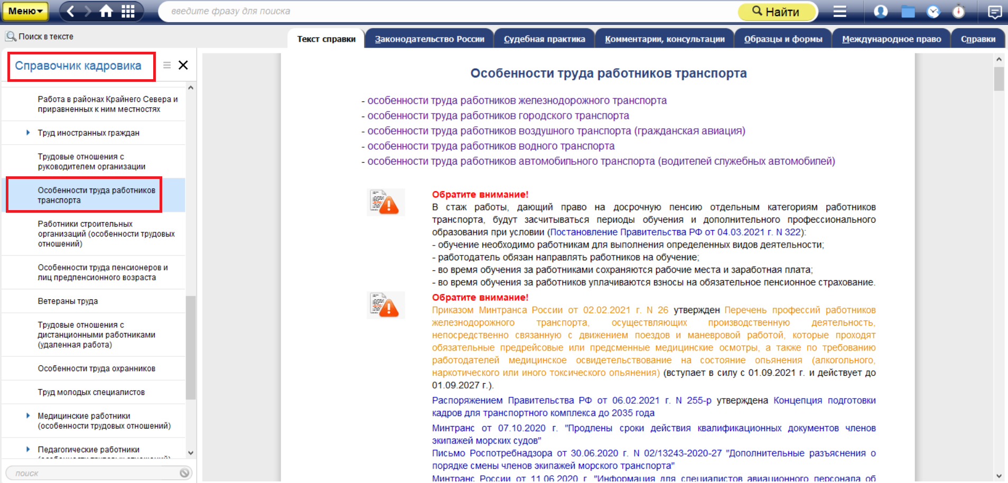The image size is (1008, 483).
Task: Expand Педагогические работники arrow
Action: (28, 449)
